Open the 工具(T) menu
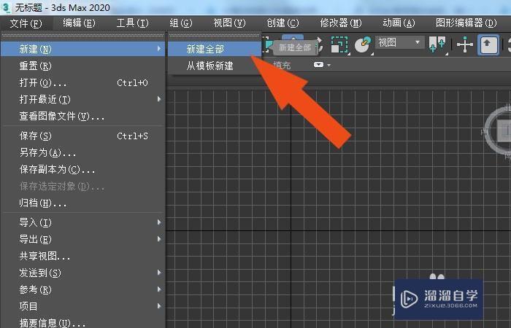Viewport: 511px width, 328px height. pyautogui.click(x=132, y=23)
